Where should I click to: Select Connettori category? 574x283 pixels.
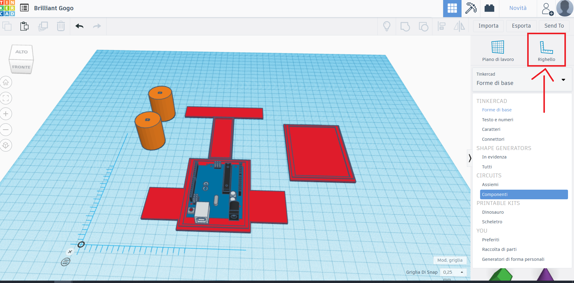(493, 139)
